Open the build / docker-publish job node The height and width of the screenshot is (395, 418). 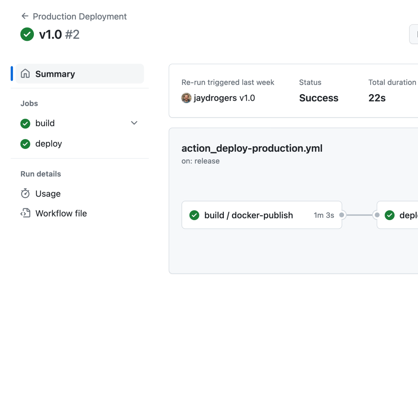262,215
